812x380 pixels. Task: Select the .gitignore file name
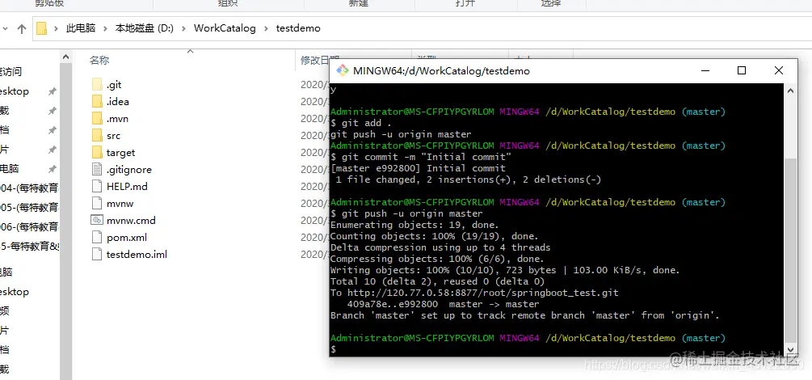click(129, 170)
